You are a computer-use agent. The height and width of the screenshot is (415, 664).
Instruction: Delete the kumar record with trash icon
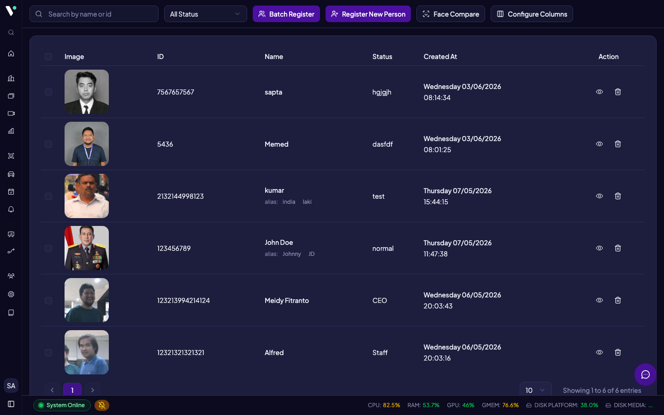618,196
